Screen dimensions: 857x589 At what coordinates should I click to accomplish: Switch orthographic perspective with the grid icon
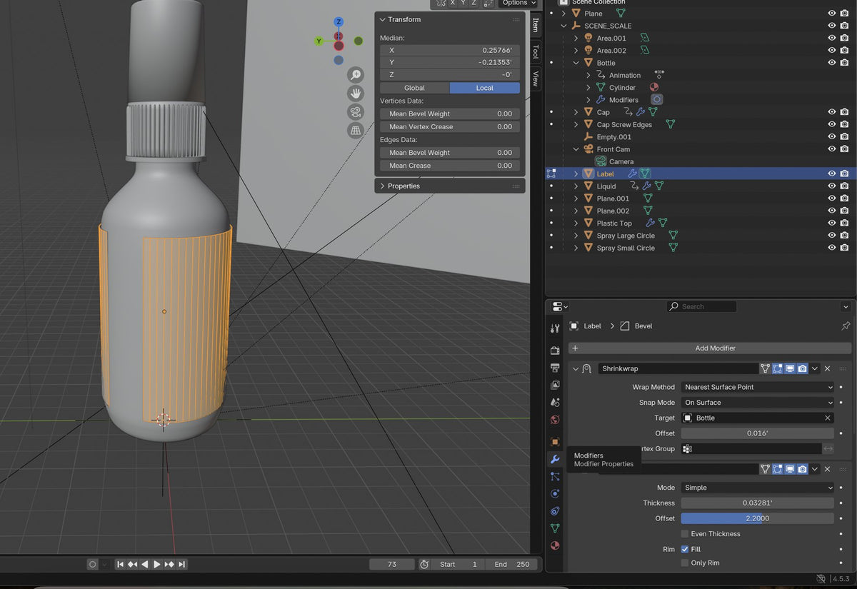(x=355, y=131)
